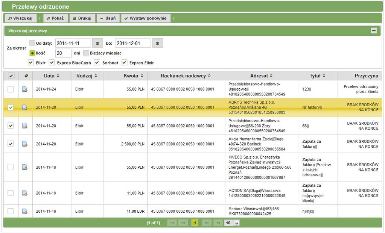Click Usuń to delete selected transfers
The height and width of the screenshot is (233, 385).
(x=108, y=18)
